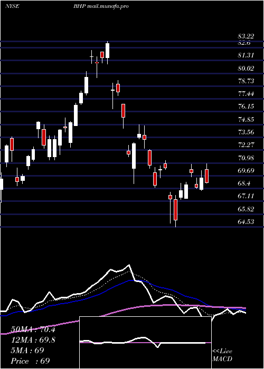
Task: Click the tallest white candle at chart peak
Action: coord(108,51)
